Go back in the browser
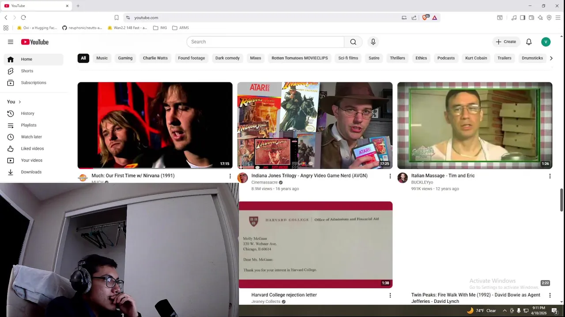The image size is (565, 317). coord(6,18)
